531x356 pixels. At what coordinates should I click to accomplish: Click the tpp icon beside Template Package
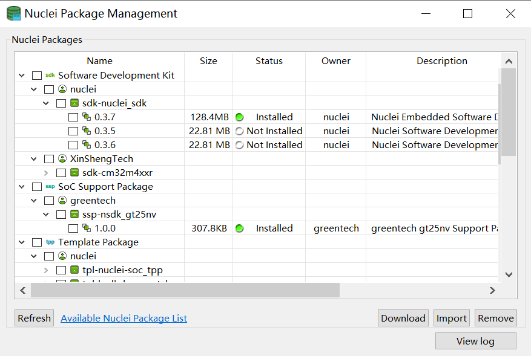pyautogui.click(x=50, y=242)
